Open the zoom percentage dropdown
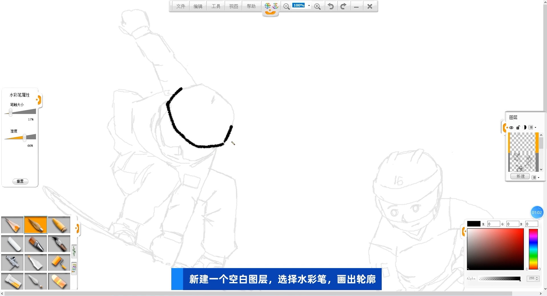 (309, 6)
